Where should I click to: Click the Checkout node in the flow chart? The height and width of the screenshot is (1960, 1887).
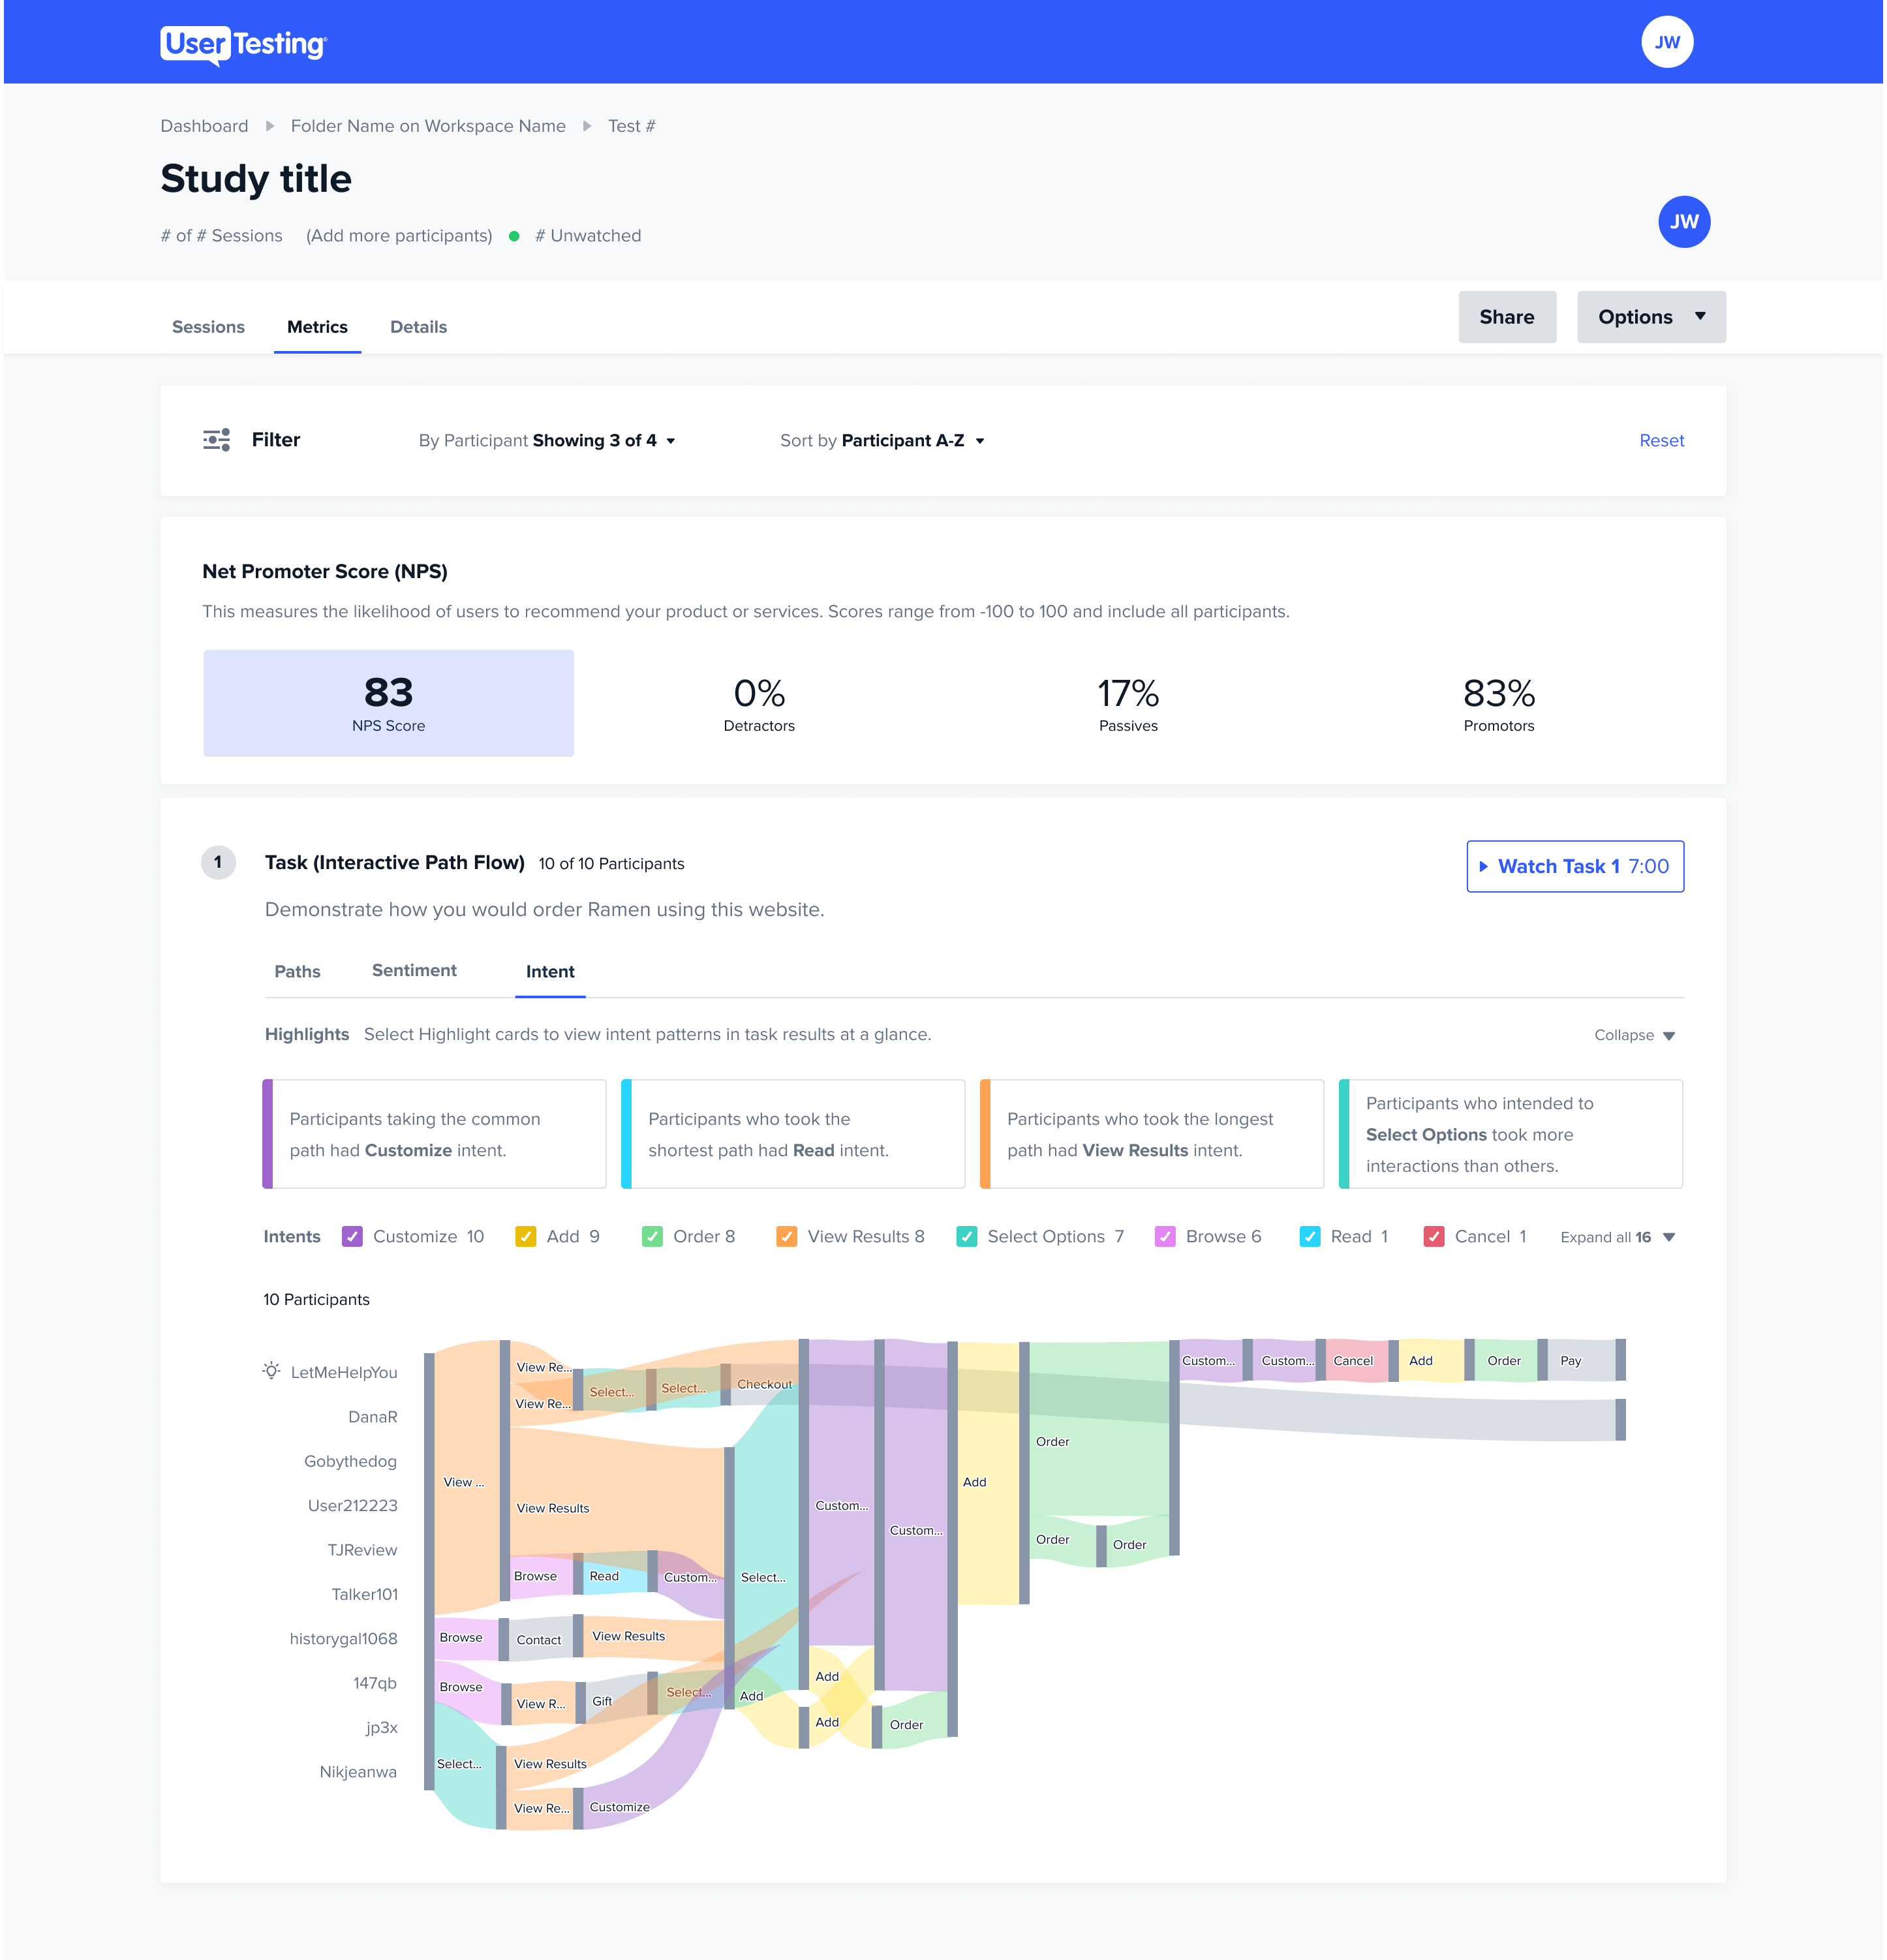click(x=764, y=1384)
